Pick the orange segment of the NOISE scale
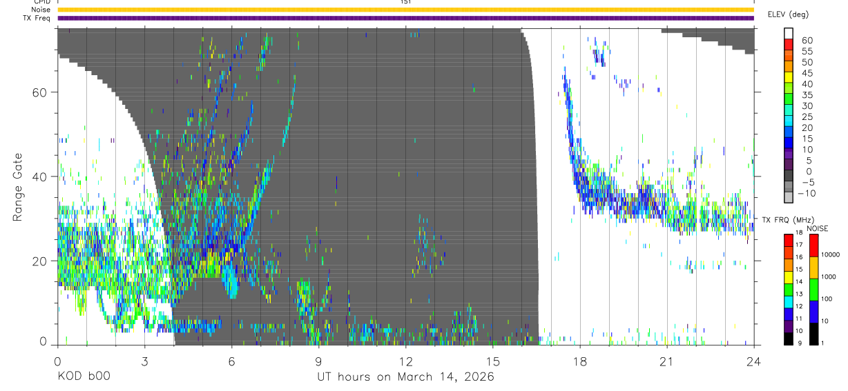The width and height of the screenshot is (848, 391). point(813,267)
